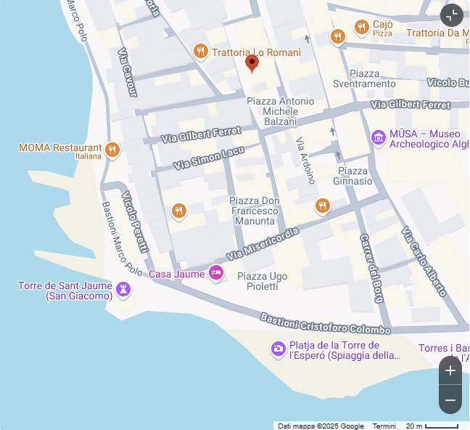Open the MŪSA museum icon
Screen dimensions: 470x430
pos(379,139)
